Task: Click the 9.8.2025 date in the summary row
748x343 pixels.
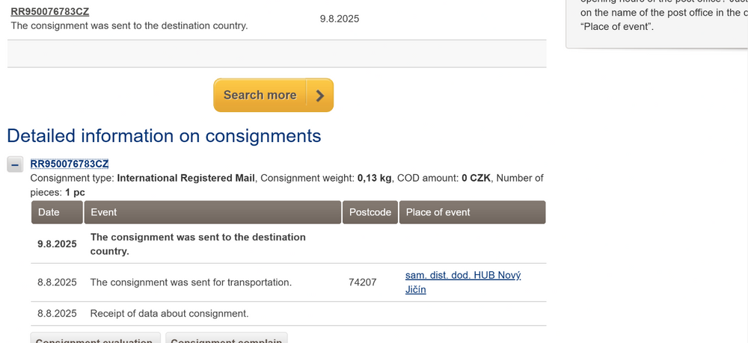Action: [x=339, y=19]
